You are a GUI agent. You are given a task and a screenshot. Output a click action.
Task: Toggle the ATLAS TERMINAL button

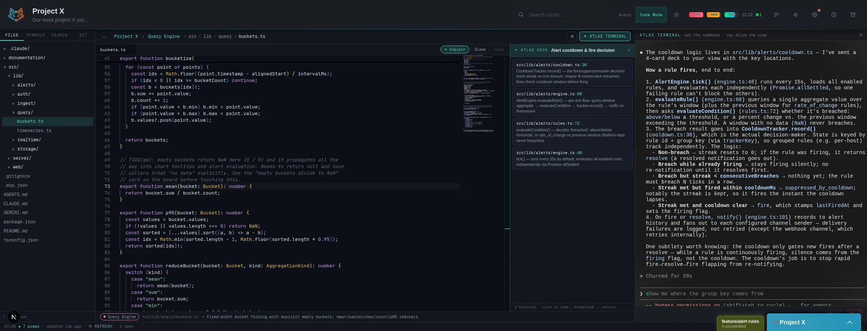[x=605, y=36]
